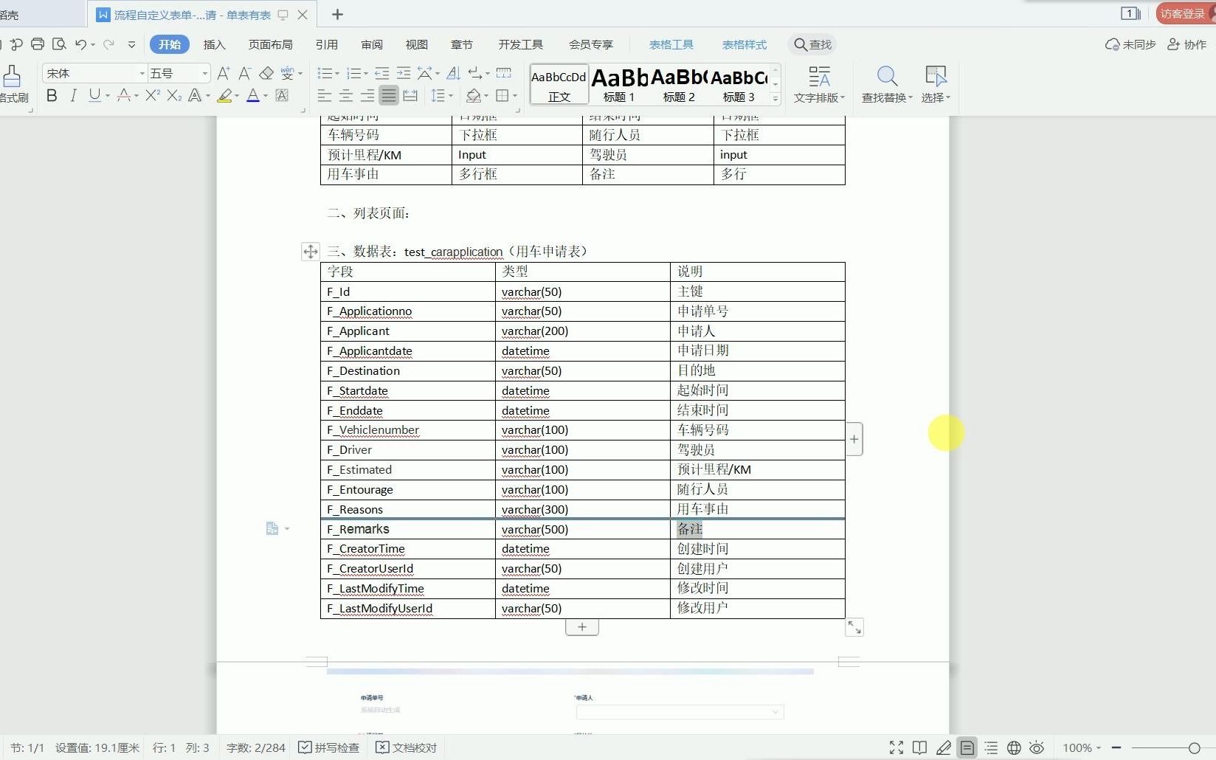Expand quick access toolbar options
The height and width of the screenshot is (760, 1216).
click(x=131, y=44)
